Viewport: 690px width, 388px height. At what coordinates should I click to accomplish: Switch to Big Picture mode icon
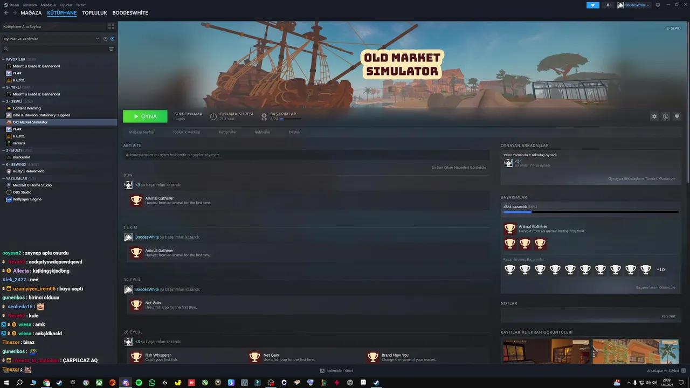tap(658, 5)
